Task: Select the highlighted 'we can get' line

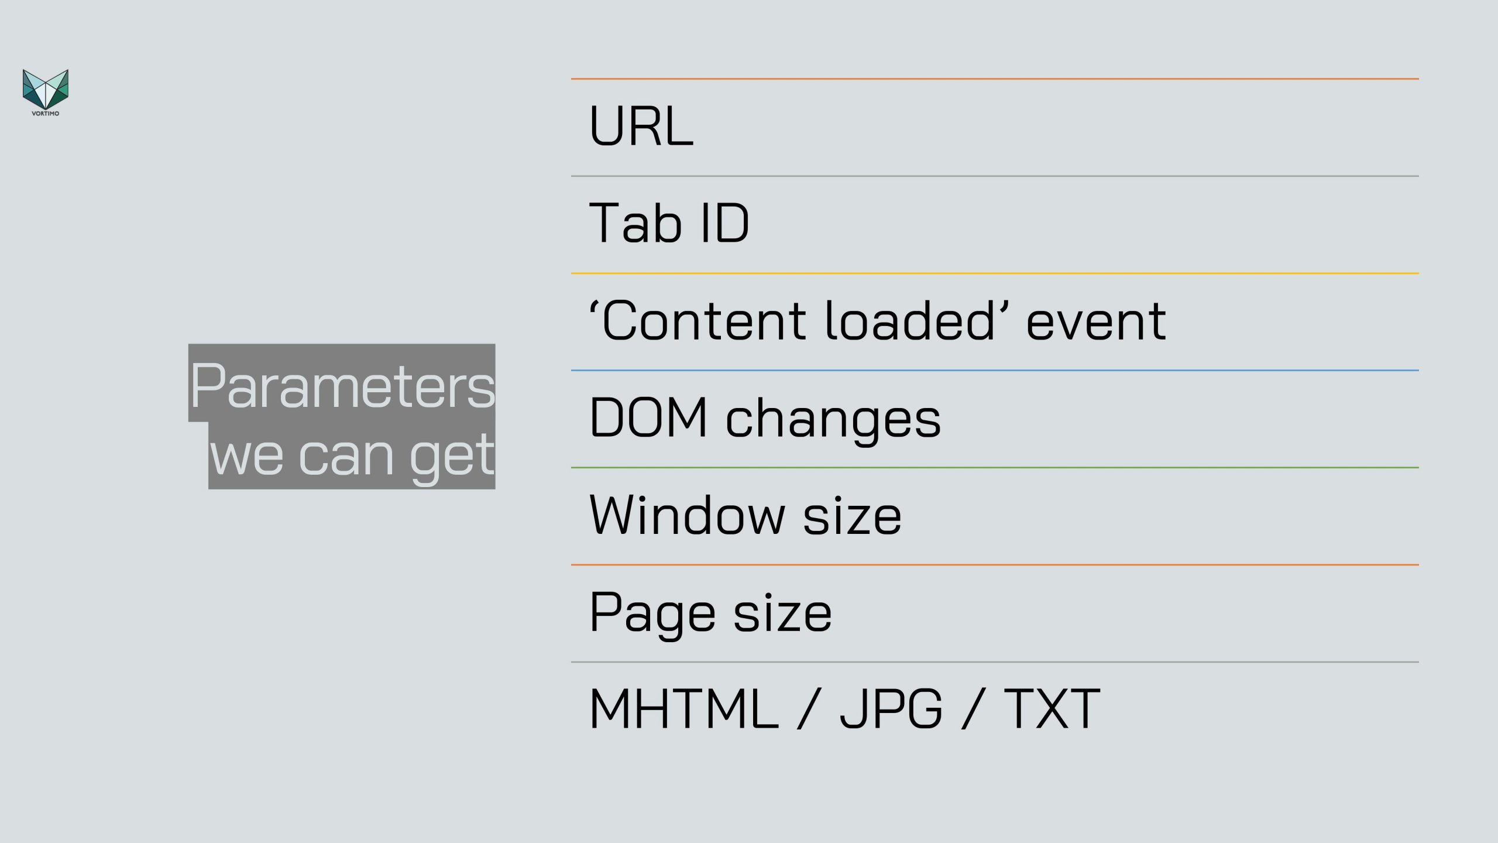Action: pyautogui.click(x=352, y=455)
